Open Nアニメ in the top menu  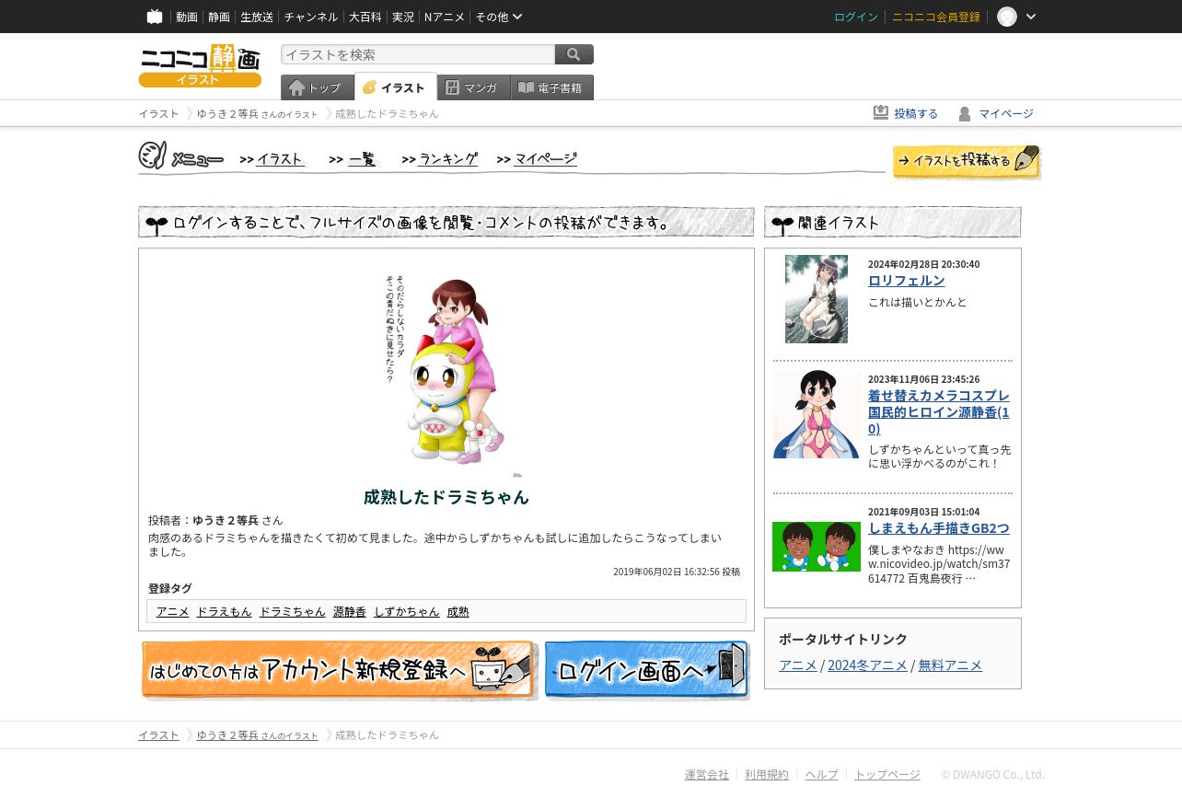[445, 17]
